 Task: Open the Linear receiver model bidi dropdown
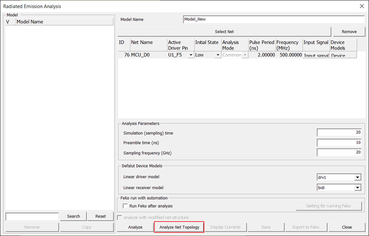click(x=357, y=188)
